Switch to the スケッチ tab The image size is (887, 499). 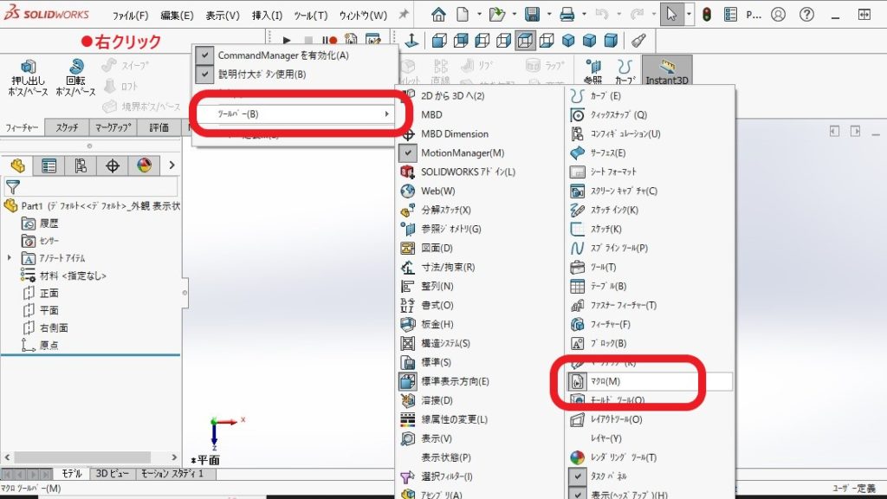[x=67, y=127]
